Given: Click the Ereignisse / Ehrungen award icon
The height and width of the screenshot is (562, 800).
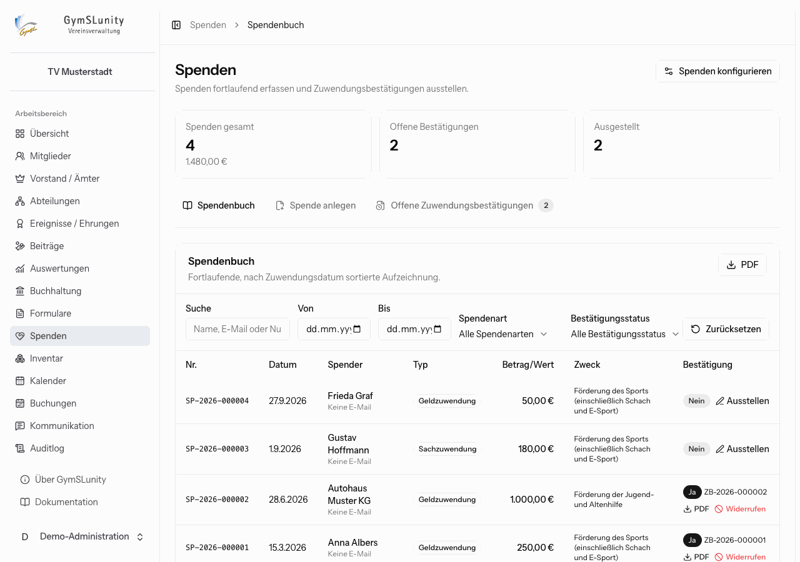Looking at the screenshot, I should click(20, 224).
